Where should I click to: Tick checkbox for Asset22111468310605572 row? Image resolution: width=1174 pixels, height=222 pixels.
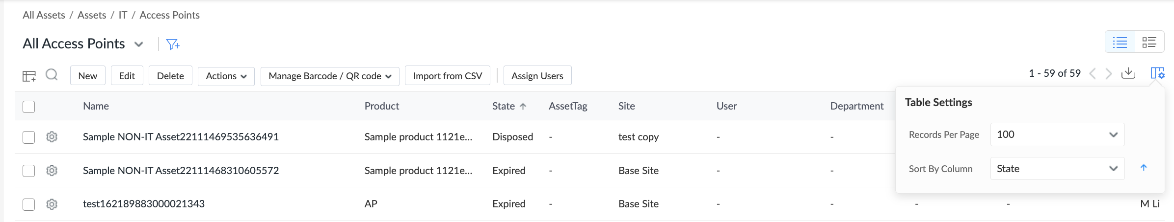tap(29, 171)
